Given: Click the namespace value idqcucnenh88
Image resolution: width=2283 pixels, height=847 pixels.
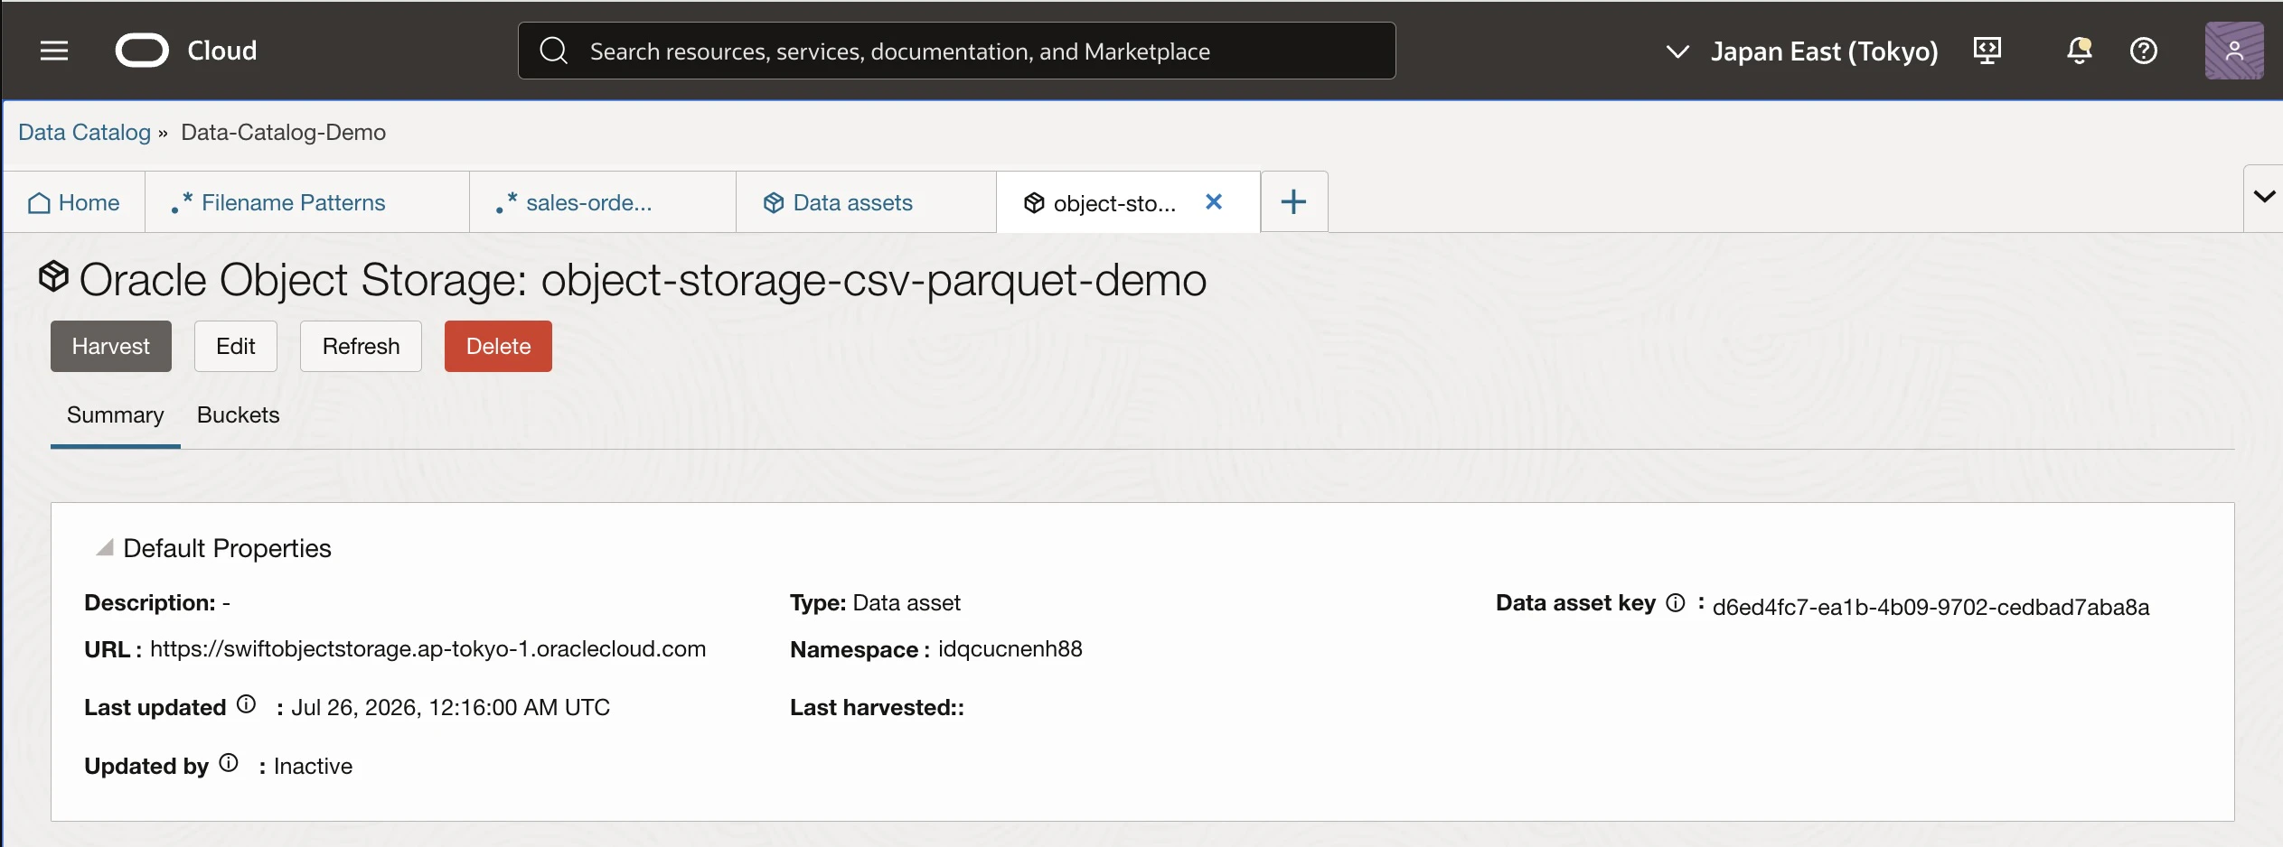Looking at the screenshot, I should tap(1010, 649).
